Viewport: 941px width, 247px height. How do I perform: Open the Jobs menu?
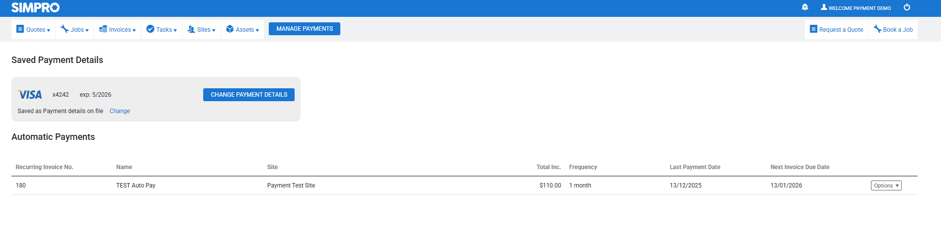[78, 30]
